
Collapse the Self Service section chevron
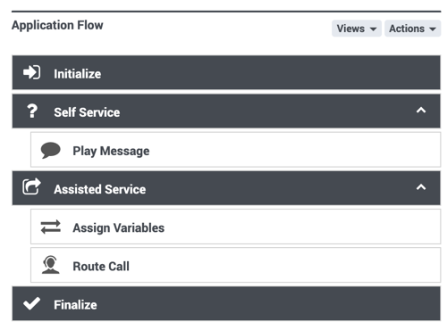click(421, 111)
